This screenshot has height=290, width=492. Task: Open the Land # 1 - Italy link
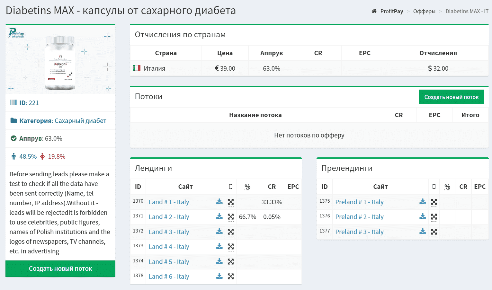pyautogui.click(x=169, y=202)
